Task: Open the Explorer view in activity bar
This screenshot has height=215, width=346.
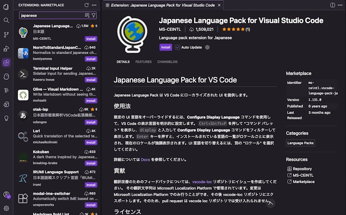Action: click(x=6, y=7)
